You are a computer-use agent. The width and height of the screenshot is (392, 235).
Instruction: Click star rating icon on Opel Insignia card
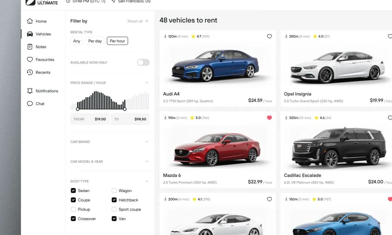coord(315,36)
